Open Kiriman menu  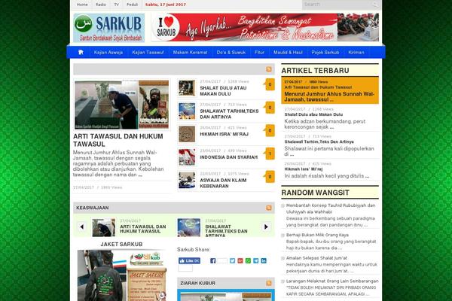(356, 53)
